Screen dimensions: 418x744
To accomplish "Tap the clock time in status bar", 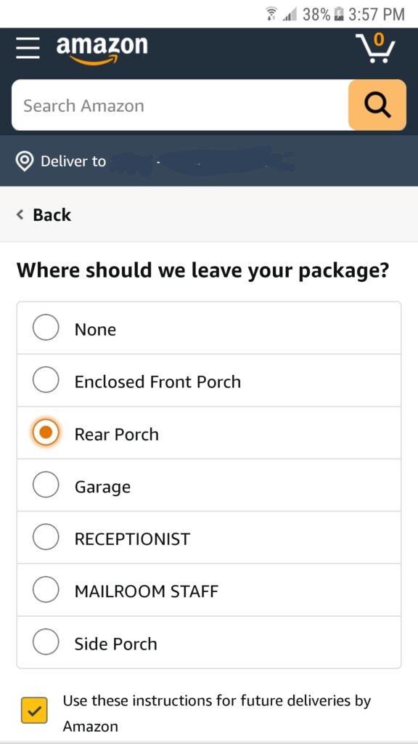I will (377, 15).
